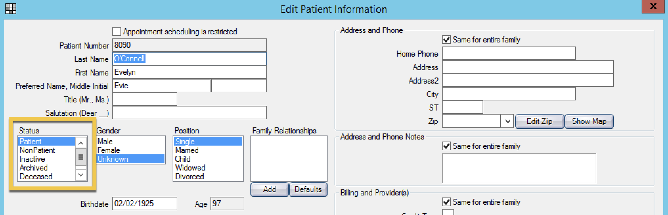Uncheck Same for entire family under Address and Phone

click(x=447, y=39)
